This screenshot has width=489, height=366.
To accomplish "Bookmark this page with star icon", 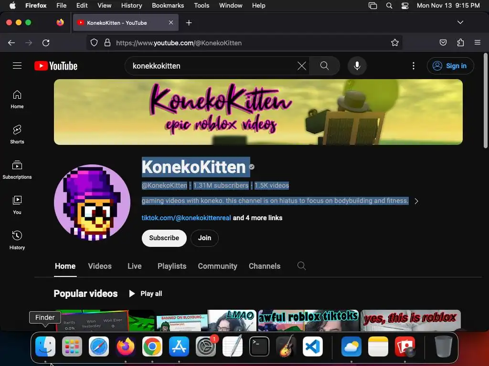I will [394, 42].
